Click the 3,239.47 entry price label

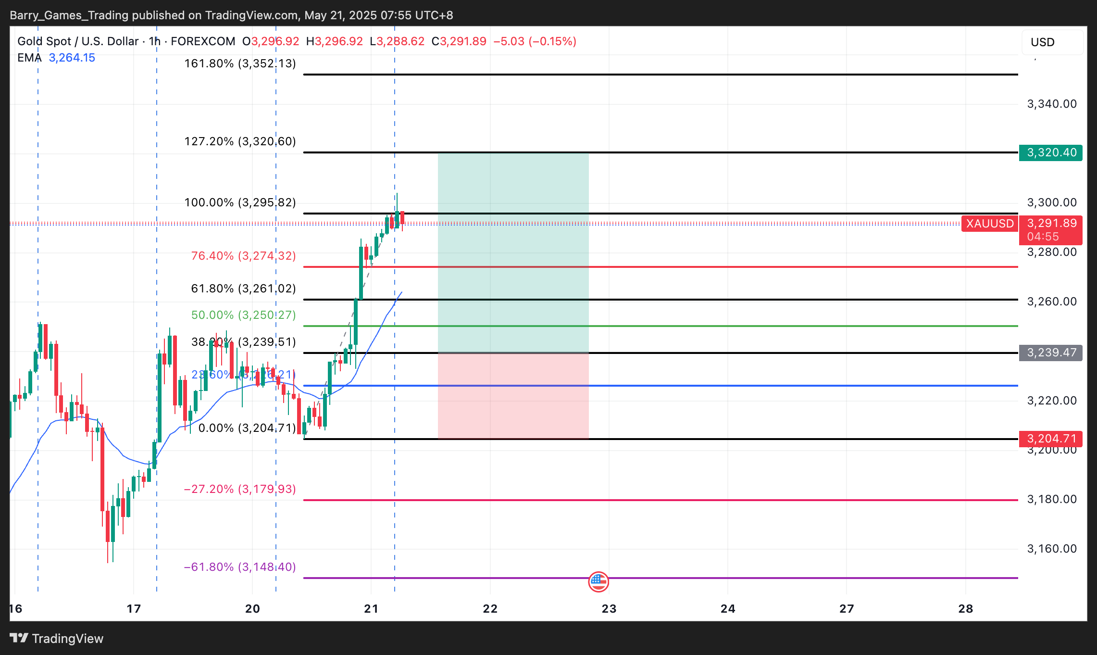pos(1051,353)
